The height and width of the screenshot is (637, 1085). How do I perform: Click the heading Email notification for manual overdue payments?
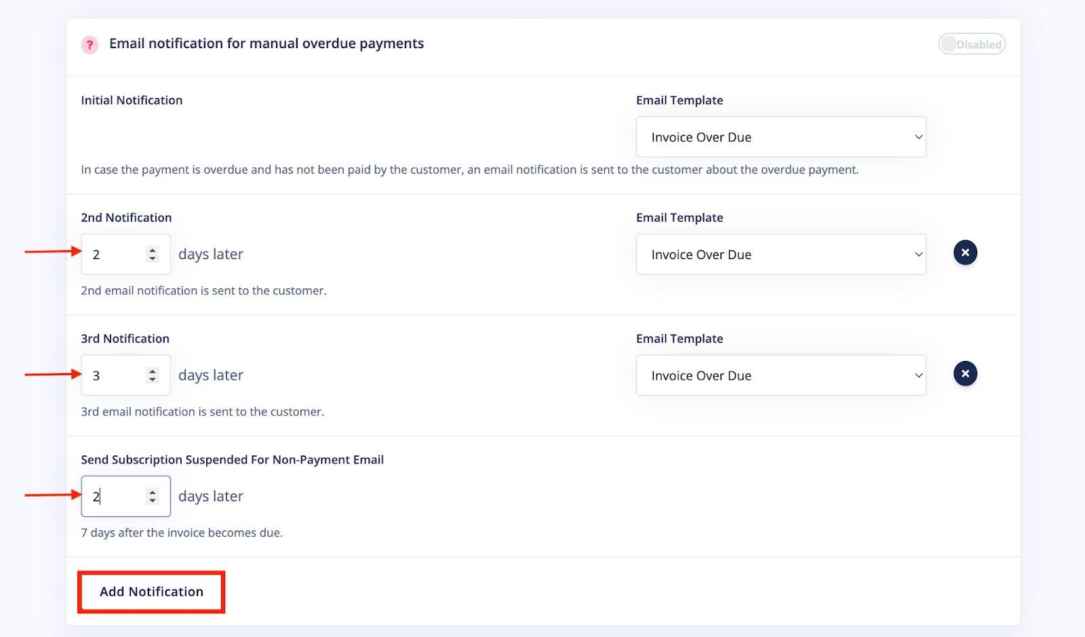click(x=267, y=43)
